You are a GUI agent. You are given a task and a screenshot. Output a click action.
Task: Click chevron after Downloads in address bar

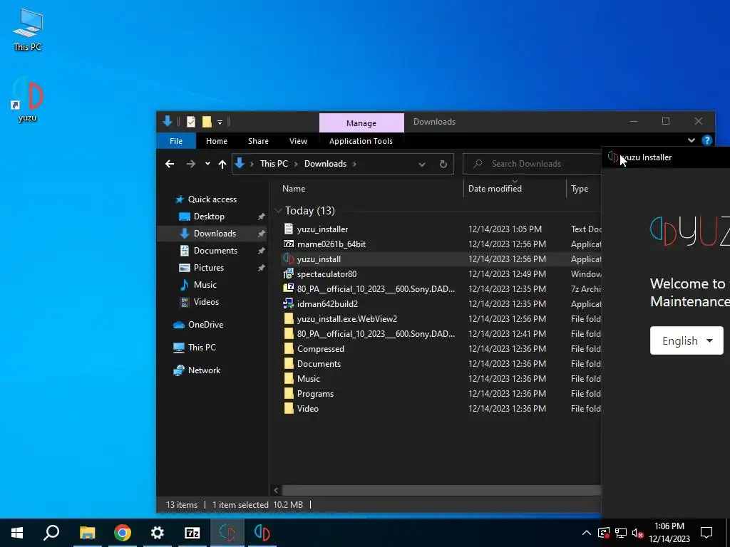(354, 164)
